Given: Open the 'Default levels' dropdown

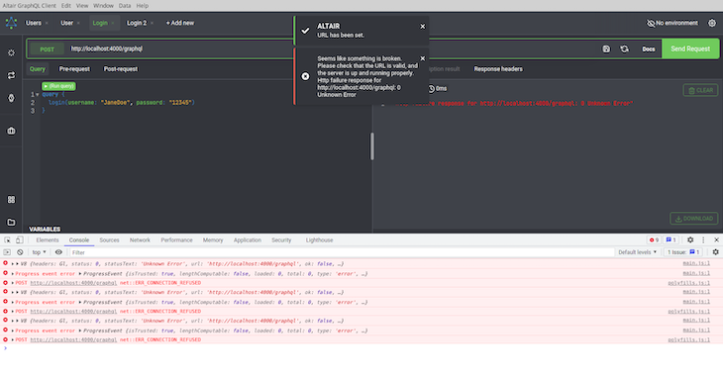Looking at the screenshot, I should pos(637,252).
